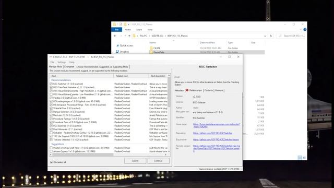Open File tab in Explorer window
This screenshot has height=188, width=334.
[116, 30]
